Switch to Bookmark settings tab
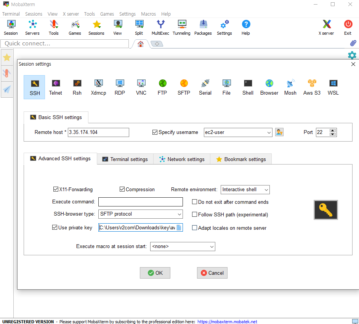The width and height of the screenshot is (359, 324). 241,159
